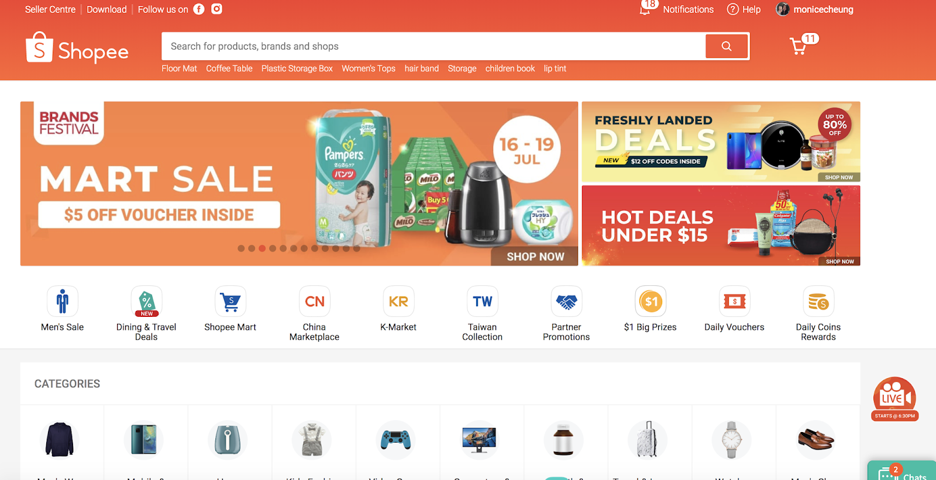This screenshot has width=936, height=480.
Task: Open the Notifications bell icon
Action: [645, 10]
